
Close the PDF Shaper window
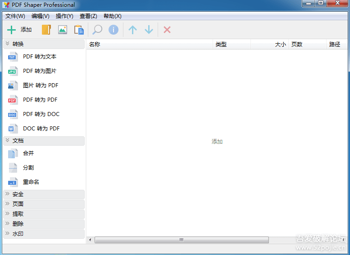point(337,3)
